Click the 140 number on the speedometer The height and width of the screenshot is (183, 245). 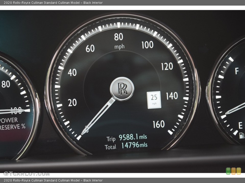(x=172, y=96)
